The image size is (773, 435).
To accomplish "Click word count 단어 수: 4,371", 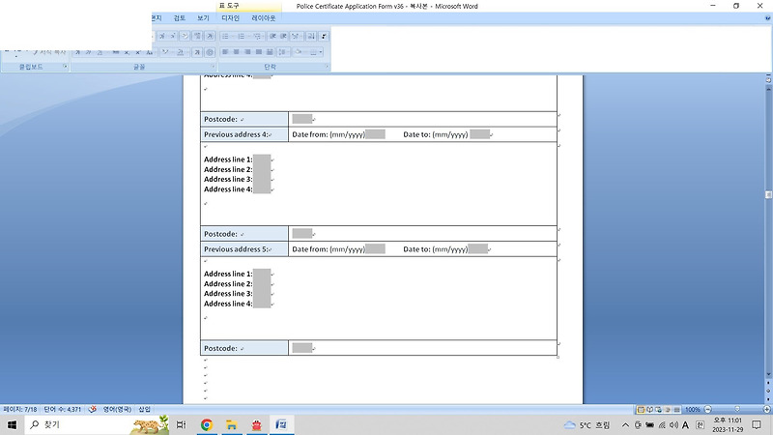I will 62,409.
